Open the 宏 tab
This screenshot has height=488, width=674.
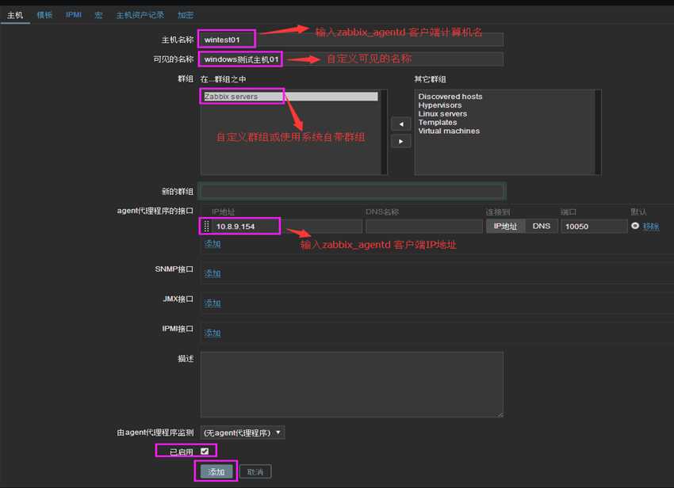[x=98, y=15]
